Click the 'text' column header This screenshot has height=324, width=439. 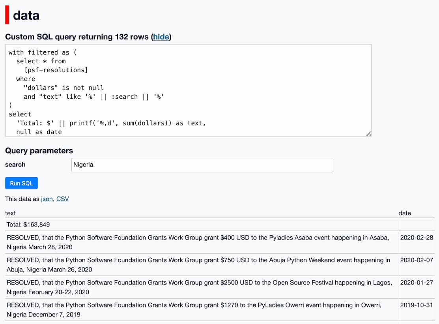[10, 213]
